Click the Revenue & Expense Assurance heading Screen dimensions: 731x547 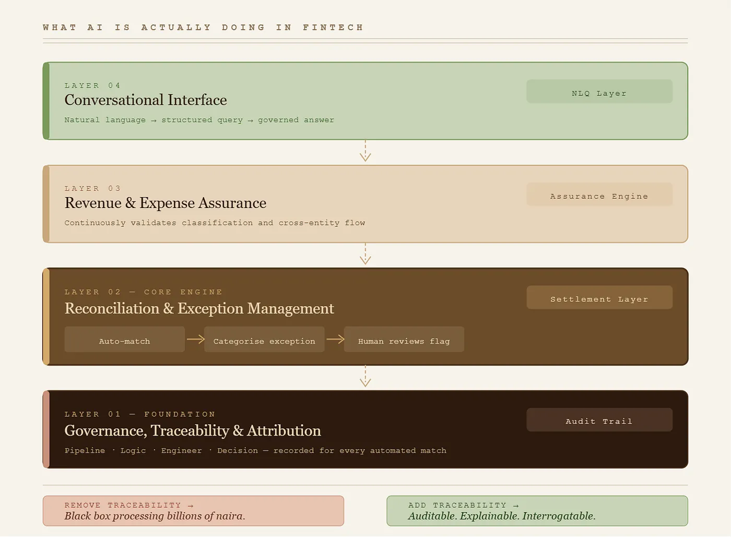coord(166,203)
